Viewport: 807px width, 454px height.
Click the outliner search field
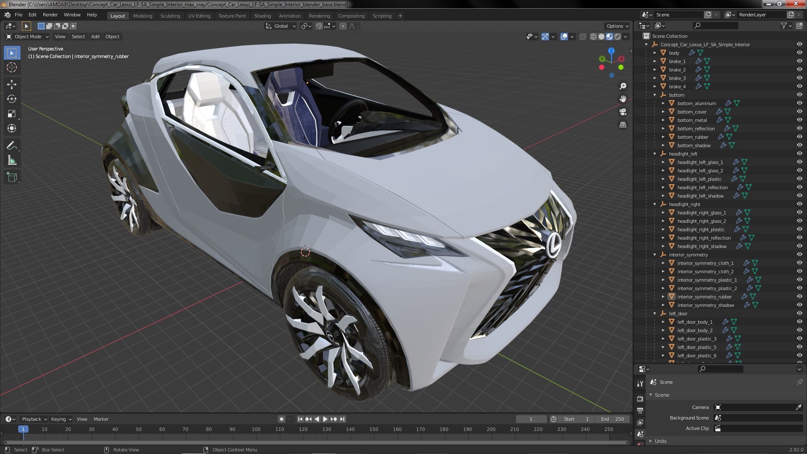[715, 26]
